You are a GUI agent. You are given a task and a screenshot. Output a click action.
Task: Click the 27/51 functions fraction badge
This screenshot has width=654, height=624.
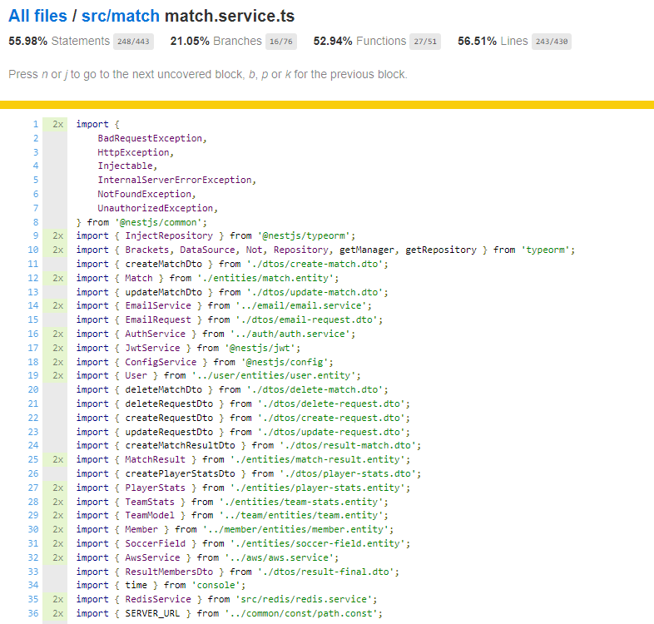[x=425, y=42]
